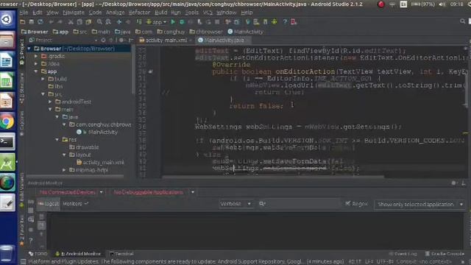
Task: Click conghuy in navigation breadcrumb
Action: (171, 32)
